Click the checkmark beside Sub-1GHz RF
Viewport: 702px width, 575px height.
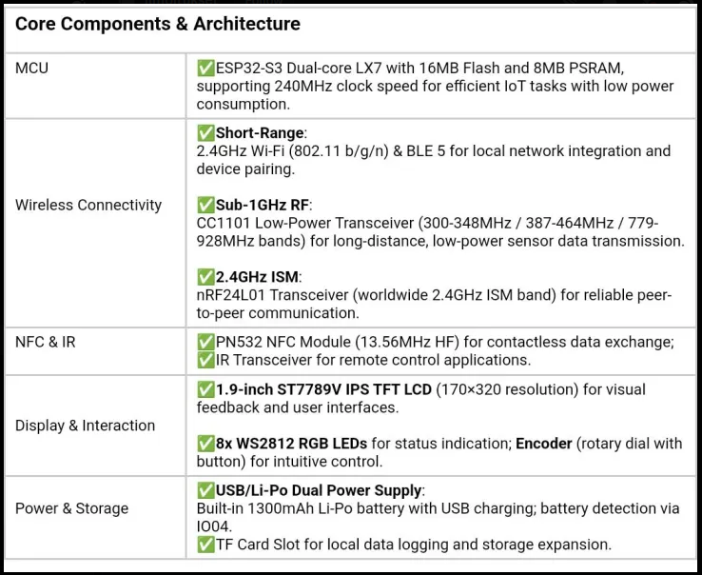(205, 205)
